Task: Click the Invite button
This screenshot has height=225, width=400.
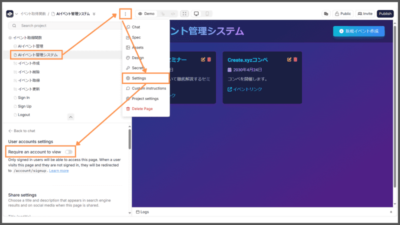Action: pos(365,14)
